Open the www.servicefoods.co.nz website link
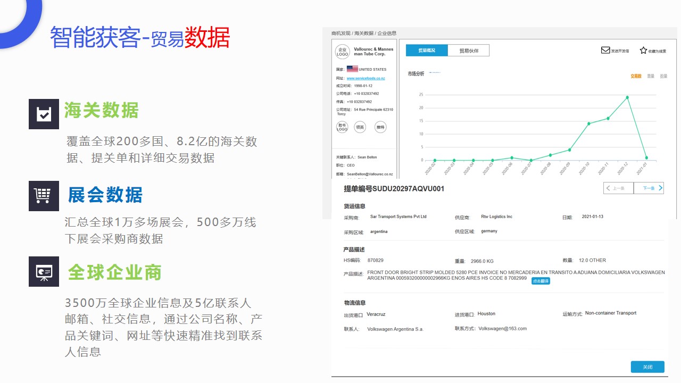This screenshot has height=383, width=681. (366, 78)
